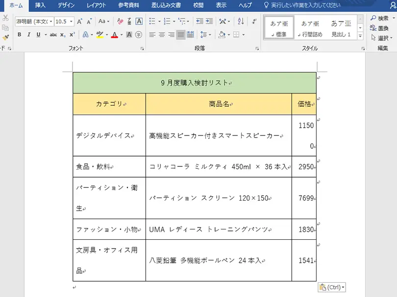The width and height of the screenshot is (397, 297).
Task: Open the text highlight color icon
Action: (x=100, y=34)
